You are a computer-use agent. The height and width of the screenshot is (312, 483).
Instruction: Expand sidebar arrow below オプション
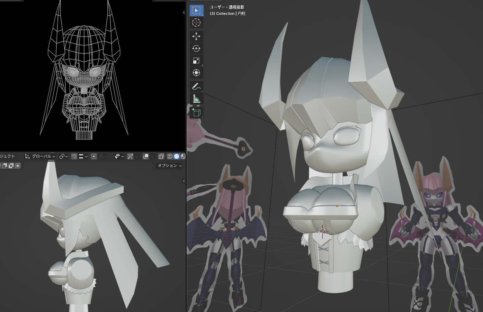coord(184,181)
